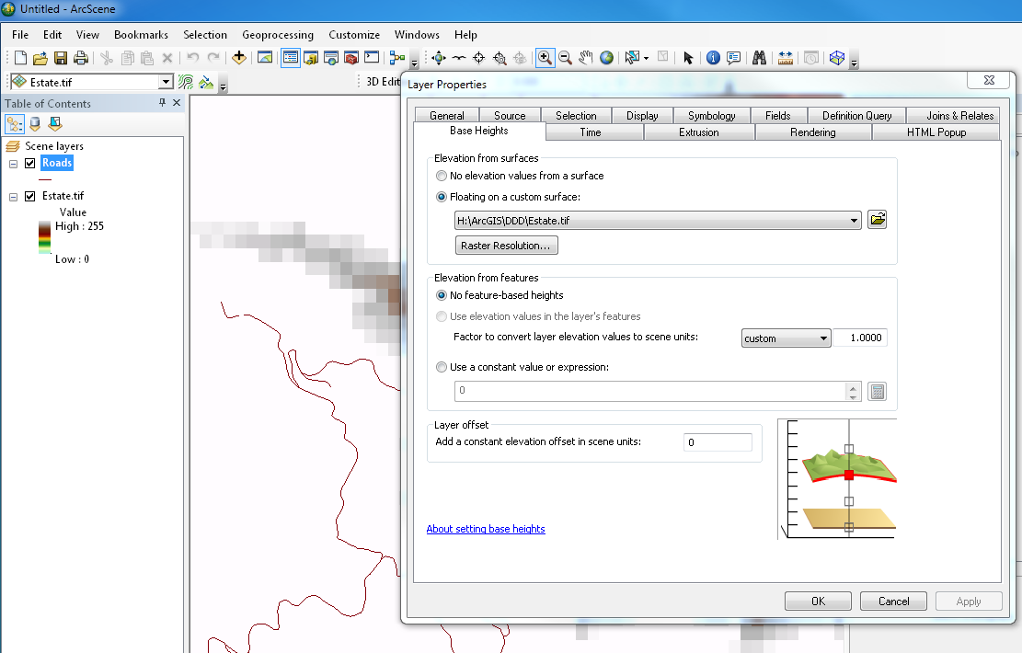Viewport: 1022px width, 653px height.
Task: Open the Customize menu
Action: [x=354, y=35]
